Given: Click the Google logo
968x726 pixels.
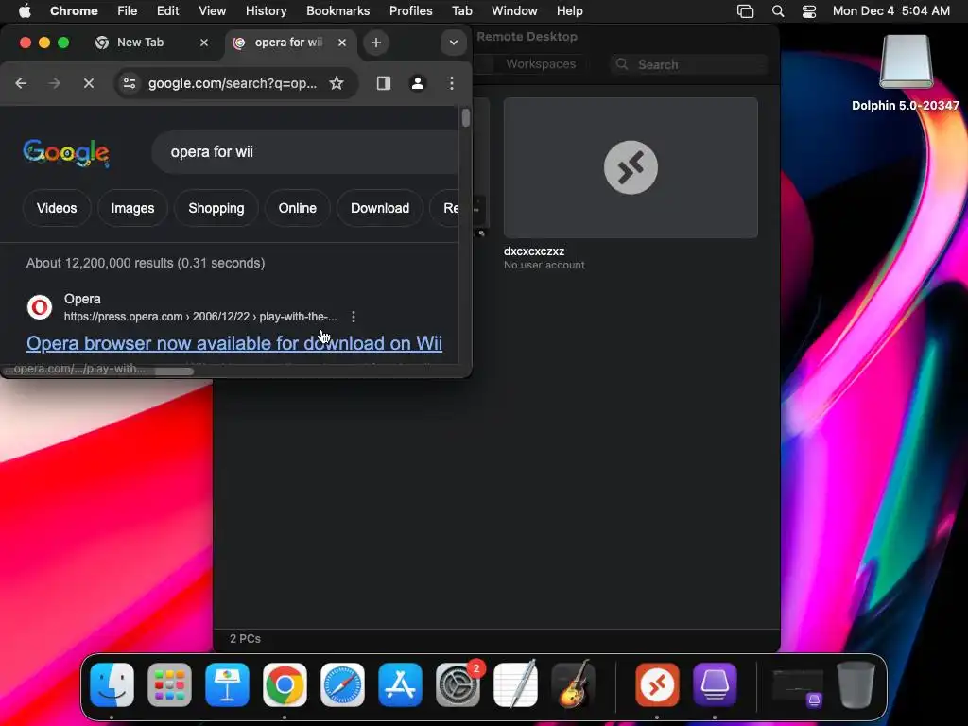Looking at the screenshot, I should (x=66, y=152).
